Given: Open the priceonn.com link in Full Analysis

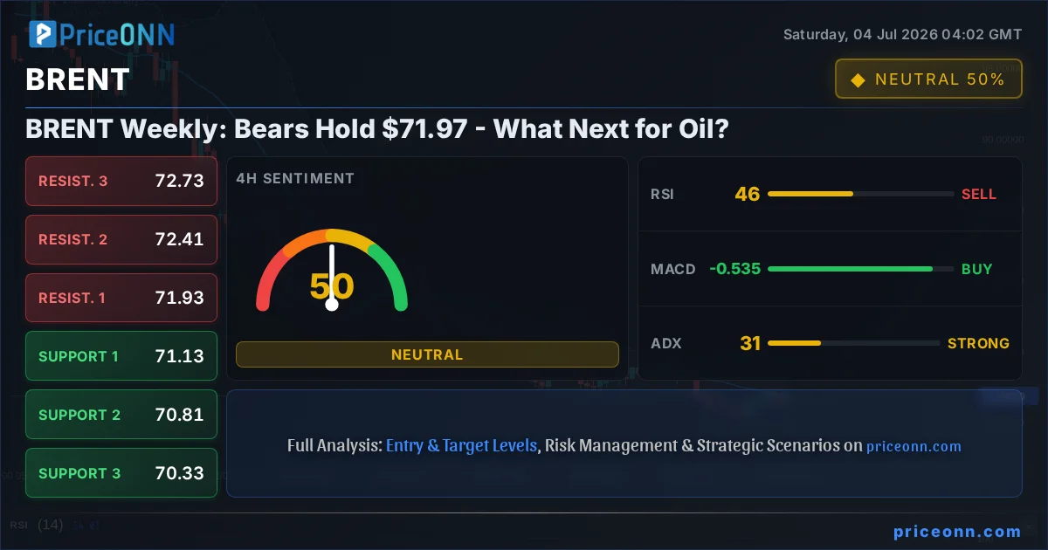Looking at the screenshot, I should pyautogui.click(x=914, y=446).
